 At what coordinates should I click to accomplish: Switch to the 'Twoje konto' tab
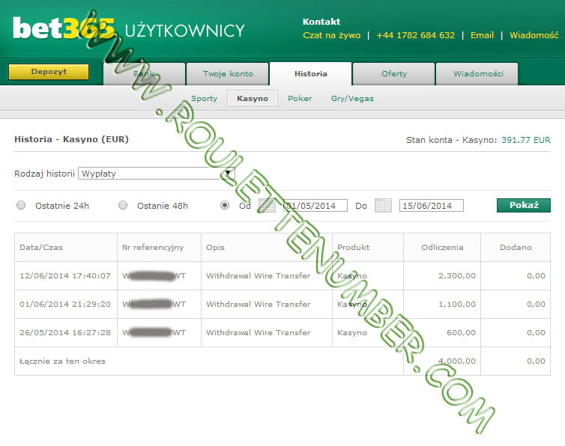click(228, 74)
